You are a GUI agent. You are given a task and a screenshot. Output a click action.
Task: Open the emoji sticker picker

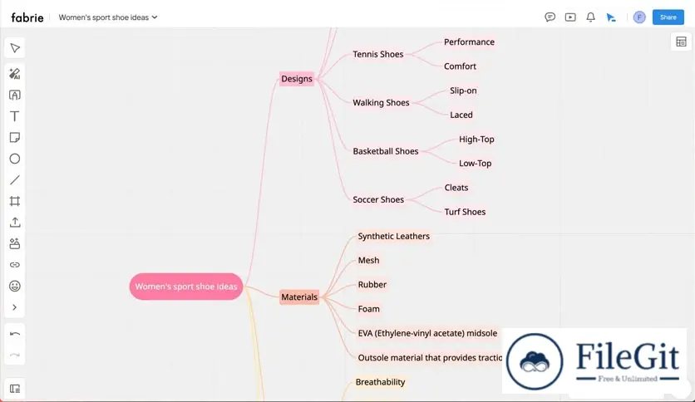point(15,286)
